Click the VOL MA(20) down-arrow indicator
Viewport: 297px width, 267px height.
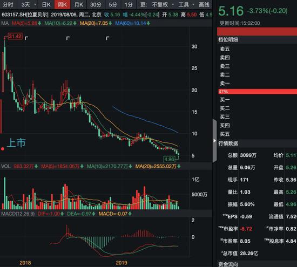179,167
